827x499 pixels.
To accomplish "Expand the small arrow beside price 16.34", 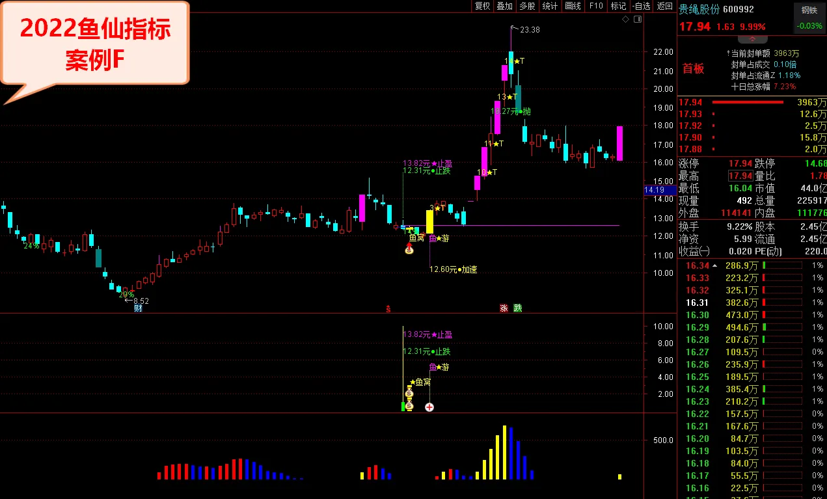I will pyautogui.click(x=716, y=265).
